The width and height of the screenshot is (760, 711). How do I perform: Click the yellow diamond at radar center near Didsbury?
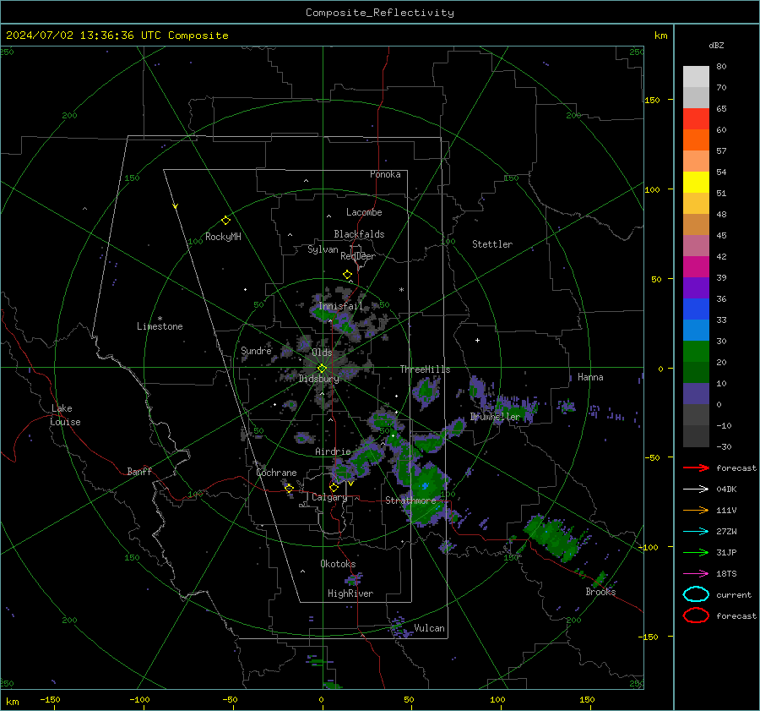(x=323, y=369)
